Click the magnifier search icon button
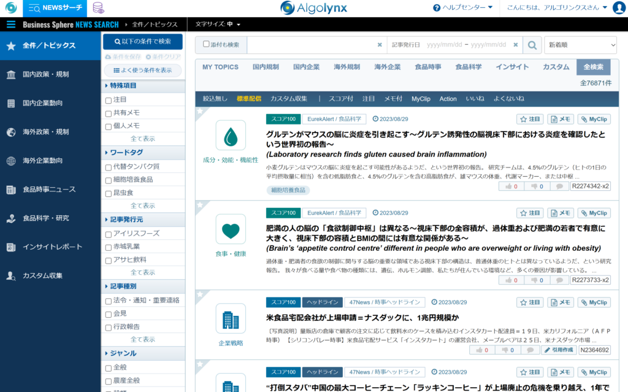 (532, 45)
